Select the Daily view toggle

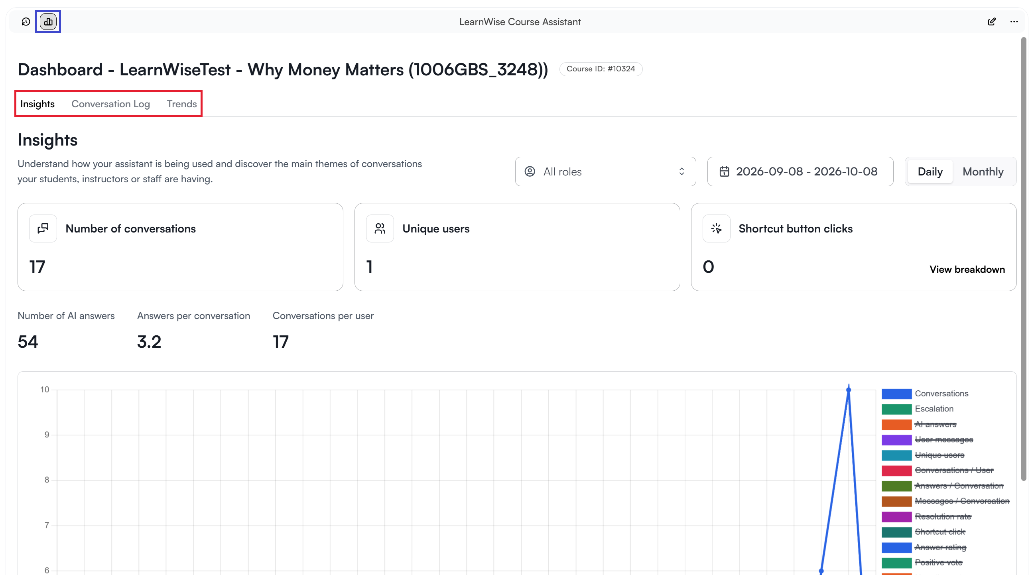click(930, 171)
